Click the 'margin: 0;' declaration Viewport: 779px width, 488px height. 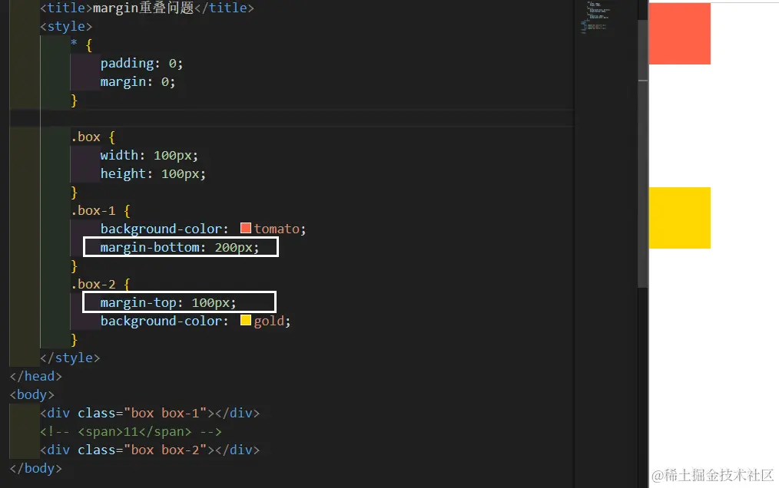(138, 81)
